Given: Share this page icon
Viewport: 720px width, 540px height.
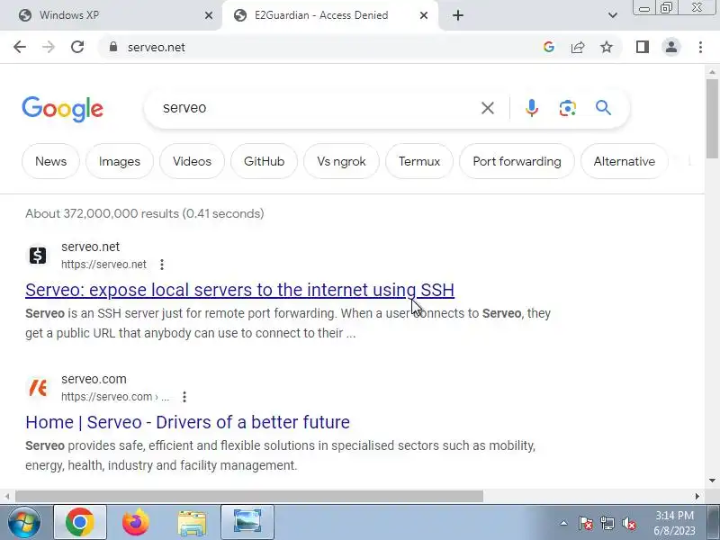Looking at the screenshot, I should (x=578, y=47).
